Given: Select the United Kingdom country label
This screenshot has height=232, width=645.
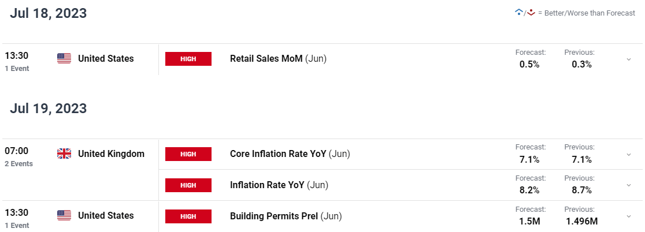Looking at the screenshot, I should click(111, 154).
